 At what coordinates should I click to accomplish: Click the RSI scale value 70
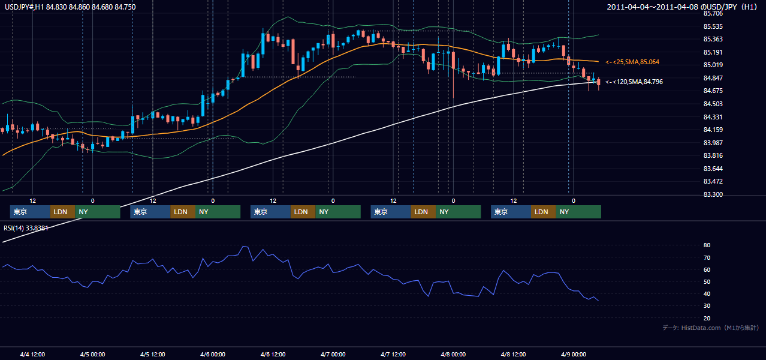pos(707,257)
